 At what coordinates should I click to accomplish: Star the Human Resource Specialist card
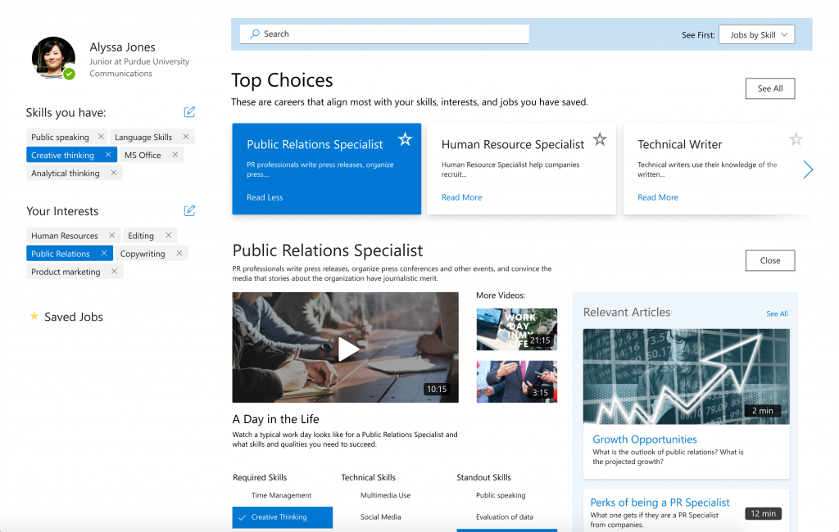tap(600, 139)
